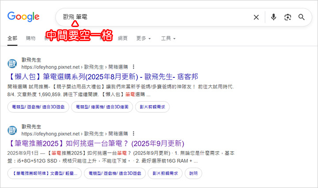
Task: Open 影片剪輯需求 chip under second result
Action: coord(165,173)
